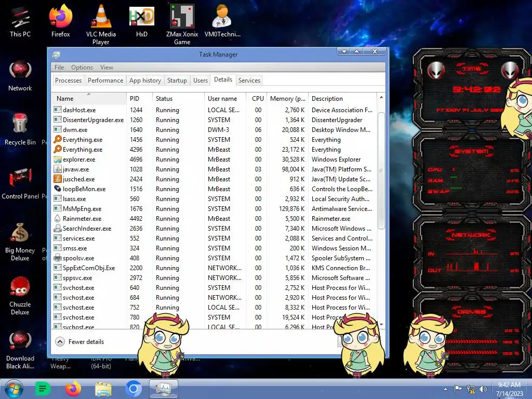Open the View menu

point(107,67)
